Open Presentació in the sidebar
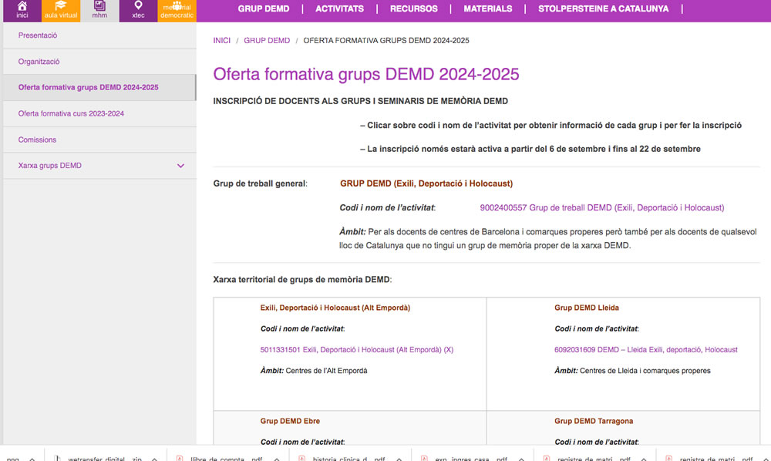The image size is (771, 461). pyautogui.click(x=38, y=35)
